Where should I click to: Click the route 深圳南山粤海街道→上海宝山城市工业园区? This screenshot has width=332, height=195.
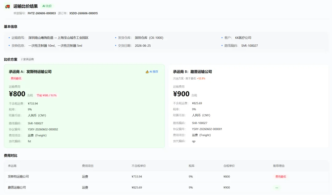[58, 38]
